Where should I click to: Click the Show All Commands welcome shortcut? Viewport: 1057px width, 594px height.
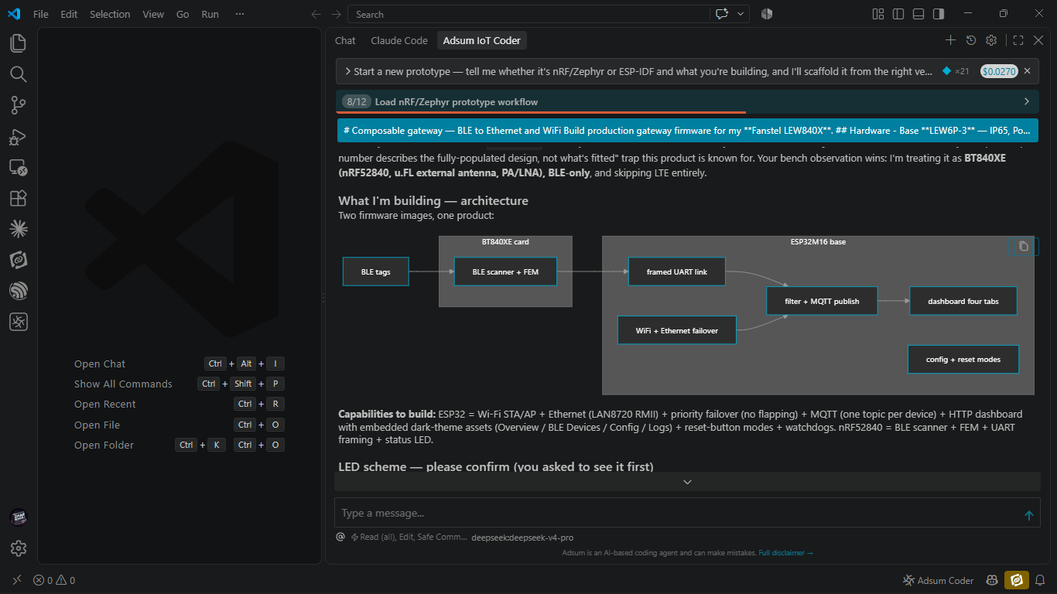point(123,384)
